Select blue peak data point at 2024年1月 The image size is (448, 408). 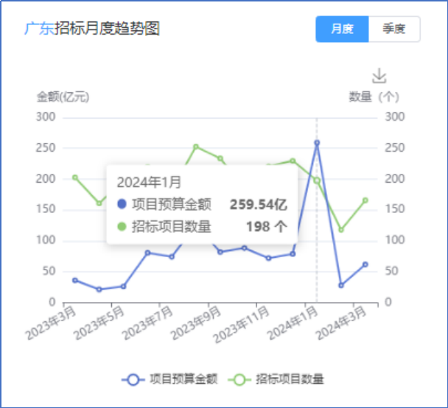(317, 142)
